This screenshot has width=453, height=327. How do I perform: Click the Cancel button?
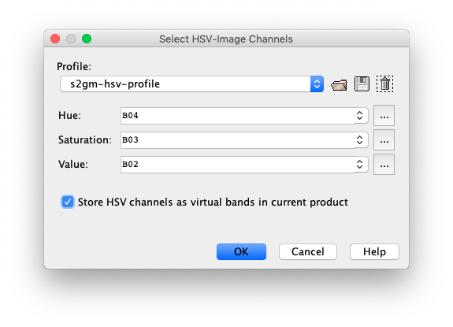click(308, 252)
